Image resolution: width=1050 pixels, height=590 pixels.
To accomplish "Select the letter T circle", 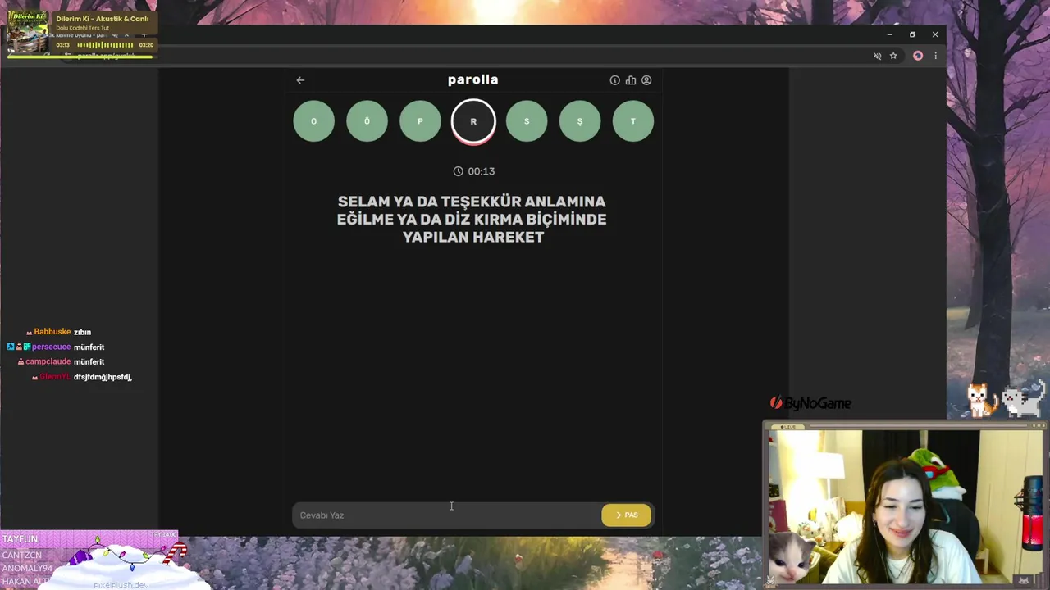I will (633, 121).
